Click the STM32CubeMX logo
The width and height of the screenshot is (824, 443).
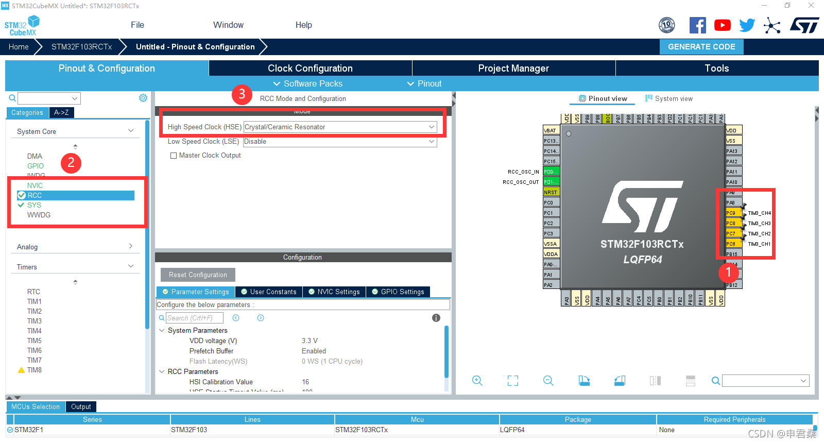(22, 26)
